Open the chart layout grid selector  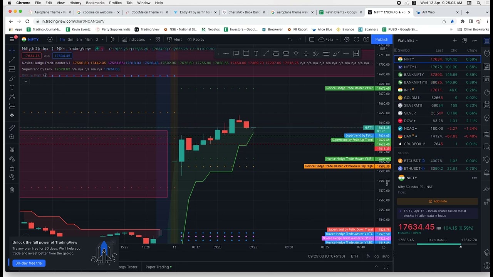tap(158, 39)
